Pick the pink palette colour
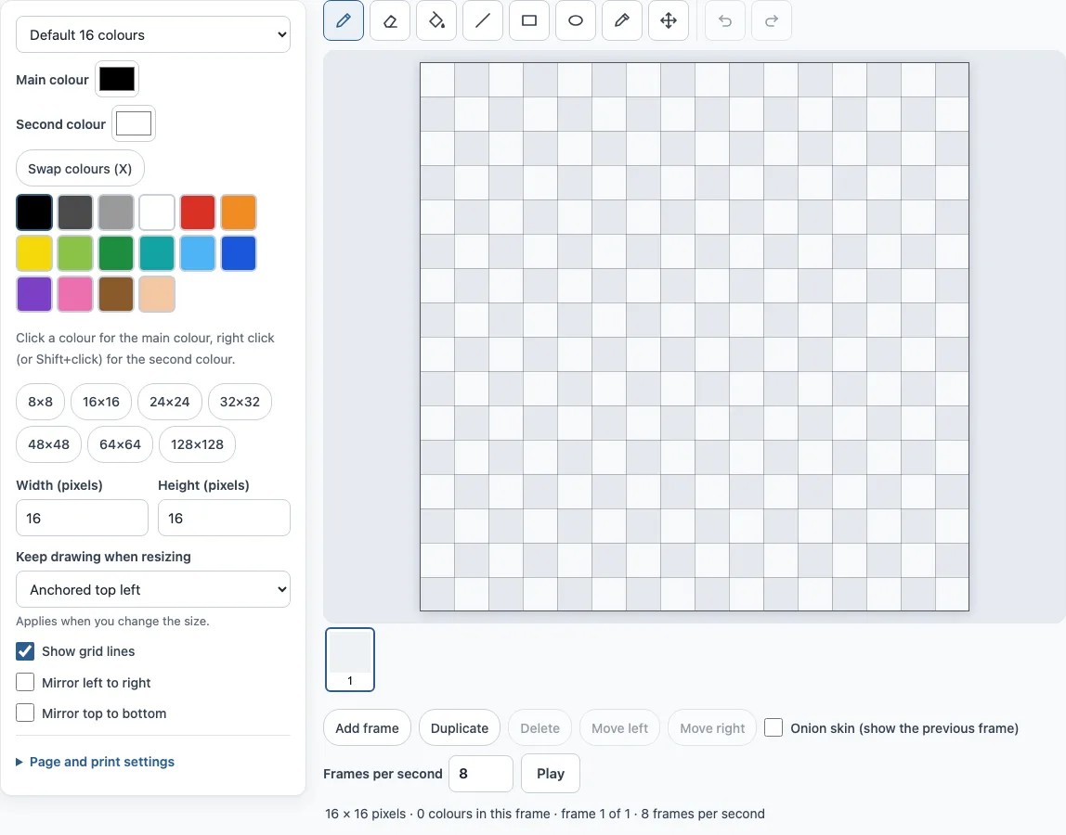1066x835 pixels. point(75,293)
